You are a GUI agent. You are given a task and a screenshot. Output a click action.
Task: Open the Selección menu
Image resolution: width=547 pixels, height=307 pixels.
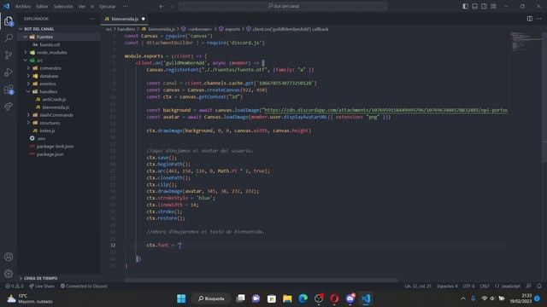click(63, 6)
